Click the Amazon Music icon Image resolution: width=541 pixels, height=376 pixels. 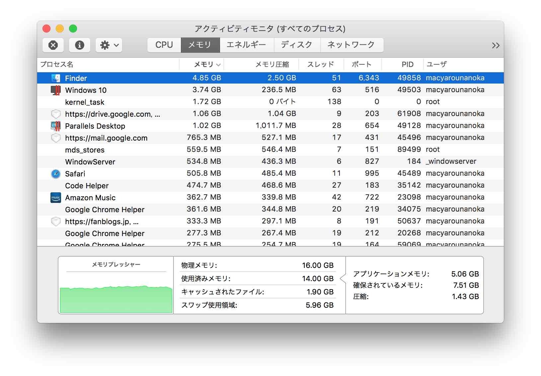[x=56, y=198]
